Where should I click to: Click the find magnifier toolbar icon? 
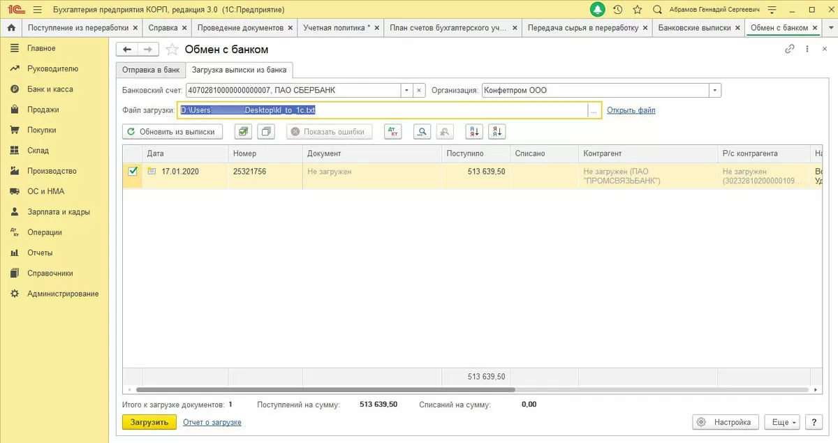click(422, 132)
